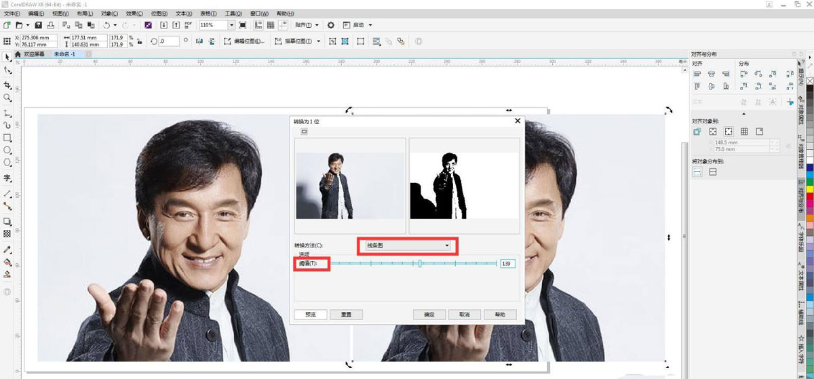Click the 预览 button in dialog
This screenshot has height=379, width=814.
[x=310, y=315]
